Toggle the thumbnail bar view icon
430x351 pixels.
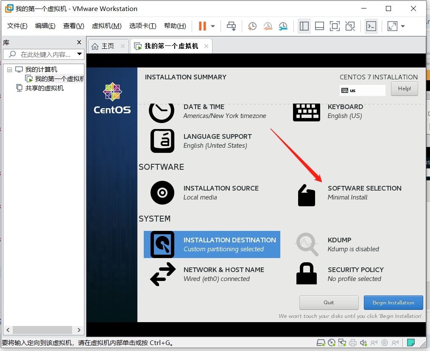[x=319, y=26]
